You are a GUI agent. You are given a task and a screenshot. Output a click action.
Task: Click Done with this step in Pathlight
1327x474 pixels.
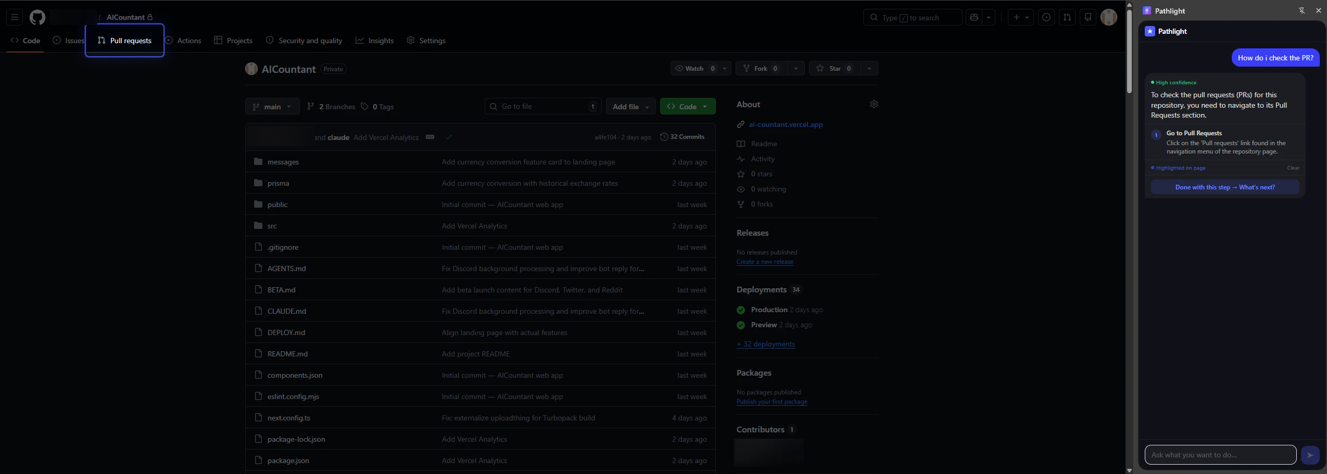(x=1224, y=187)
